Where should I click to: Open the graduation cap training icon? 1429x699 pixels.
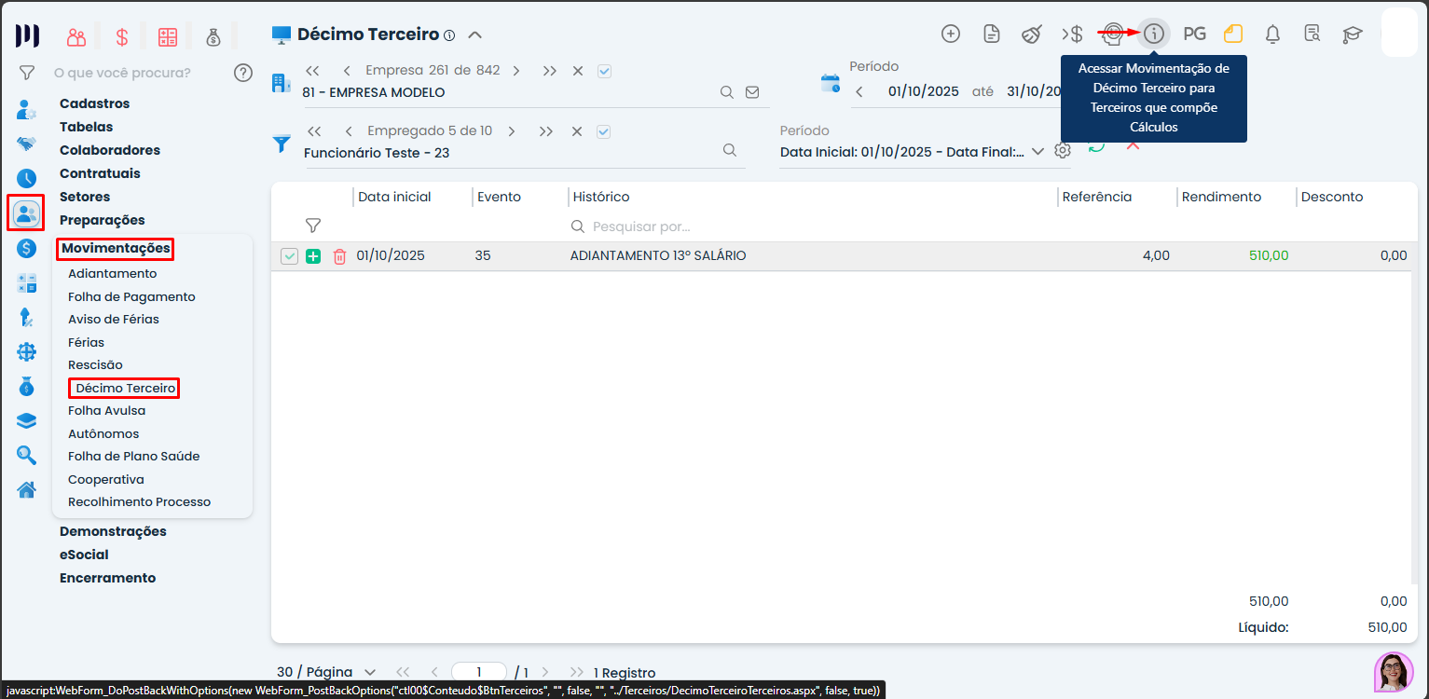1352,34
